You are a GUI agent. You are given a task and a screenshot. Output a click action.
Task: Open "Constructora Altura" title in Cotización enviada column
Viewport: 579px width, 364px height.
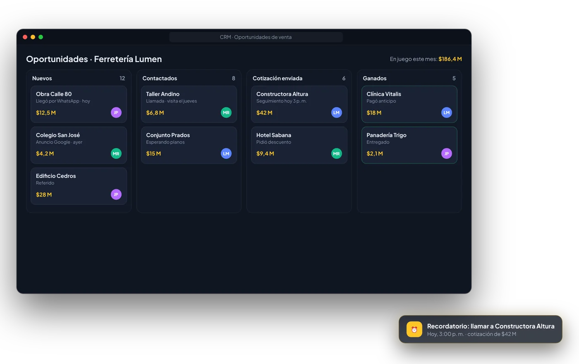(282, 94)
